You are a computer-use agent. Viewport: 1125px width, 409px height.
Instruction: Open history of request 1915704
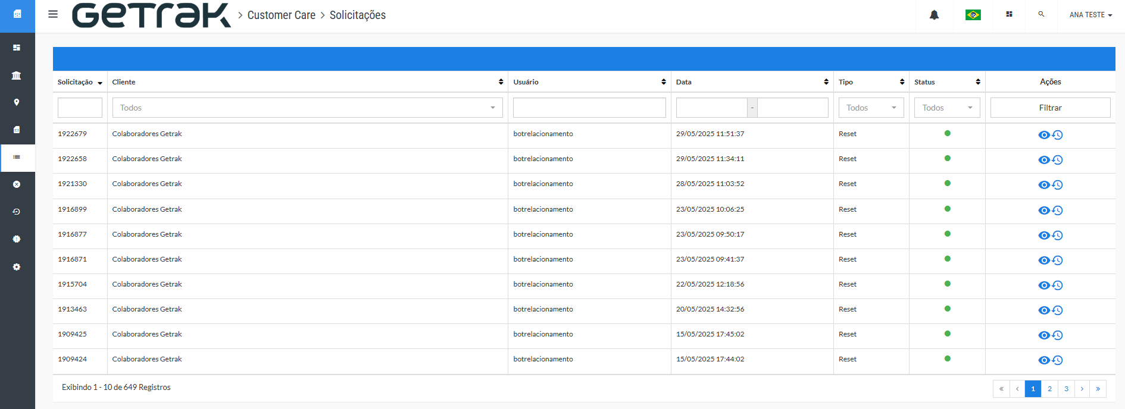click(1057, 285)
